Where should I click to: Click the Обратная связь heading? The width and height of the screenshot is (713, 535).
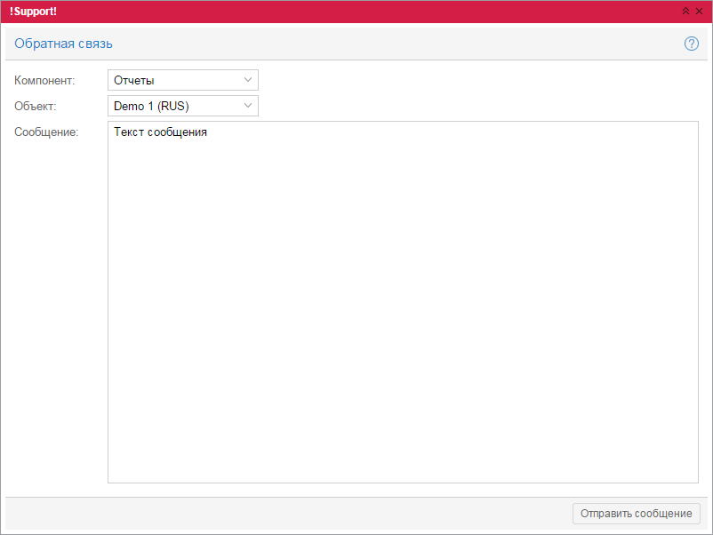coord(63,44)
